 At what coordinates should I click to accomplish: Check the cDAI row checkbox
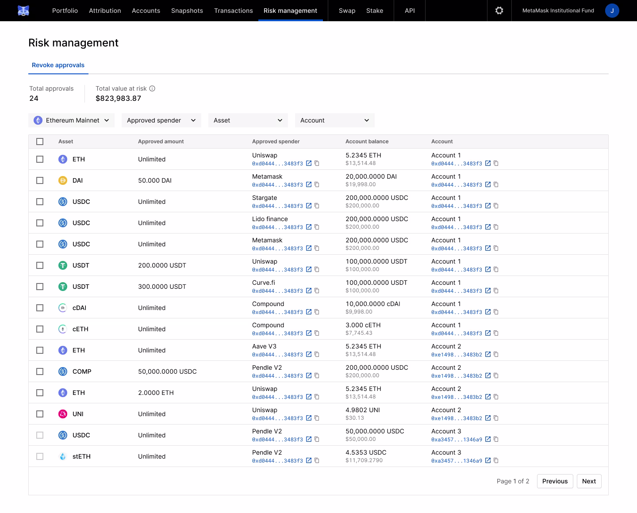pos(40,308)
